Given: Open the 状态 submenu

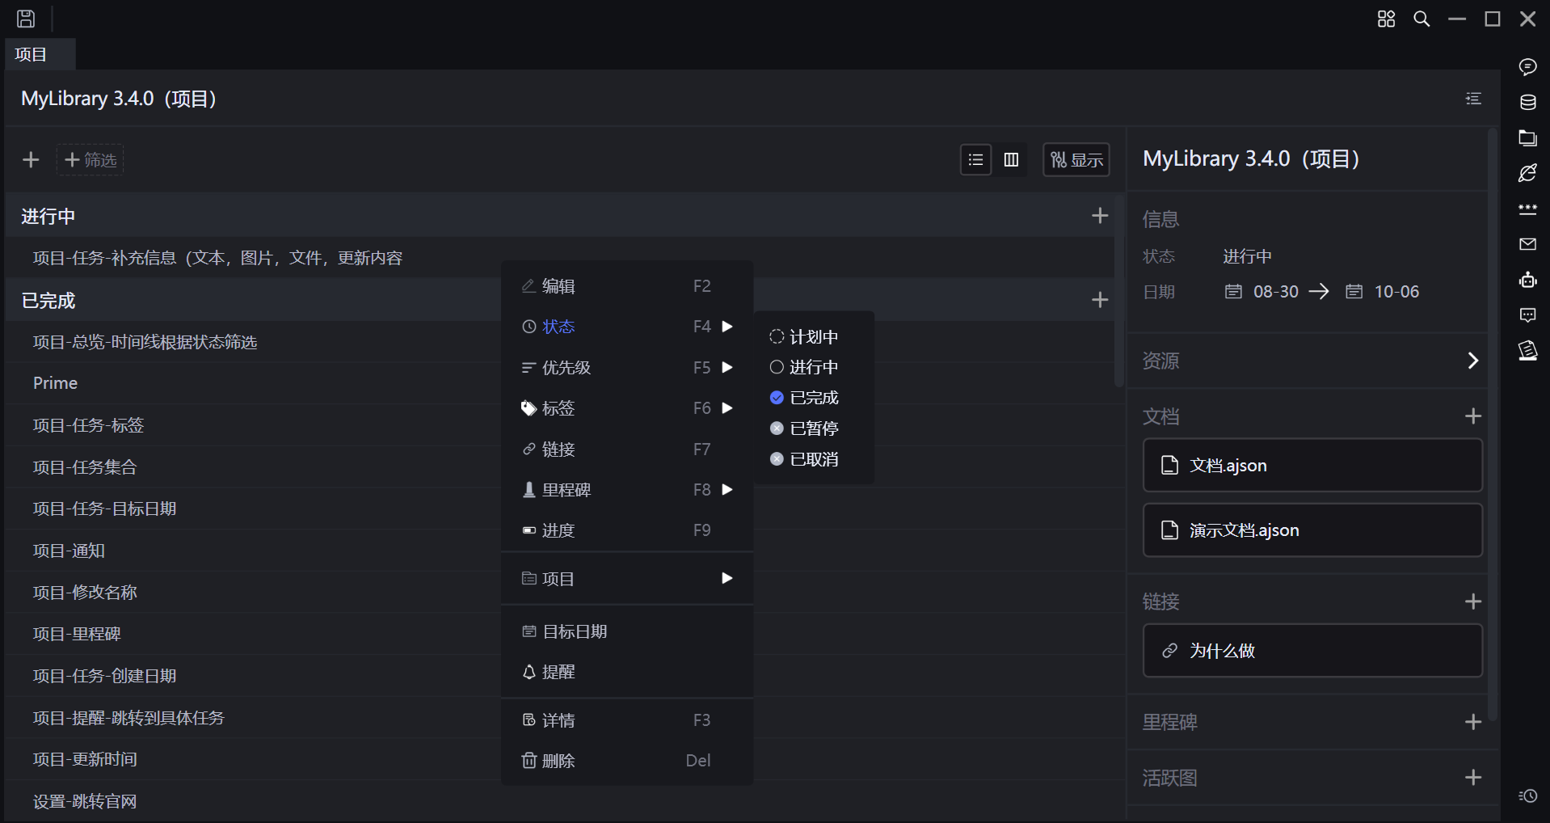Looking at the screenshot, I should pyautogui.click(x=627, y=327).
